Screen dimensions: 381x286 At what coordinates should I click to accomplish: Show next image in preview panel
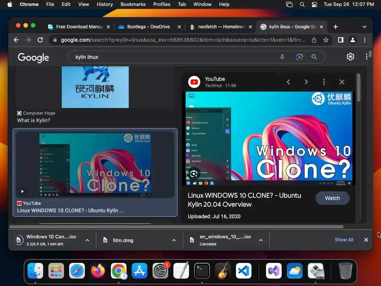(306, 82)
